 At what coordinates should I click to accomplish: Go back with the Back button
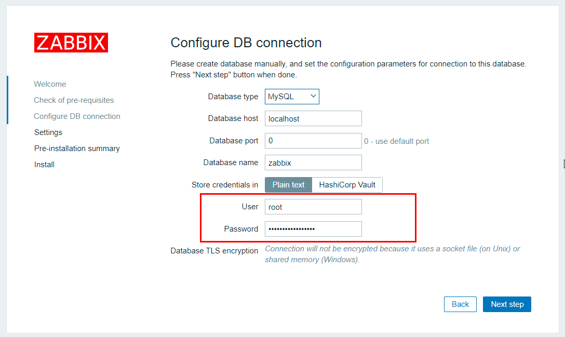click(460, 304)
